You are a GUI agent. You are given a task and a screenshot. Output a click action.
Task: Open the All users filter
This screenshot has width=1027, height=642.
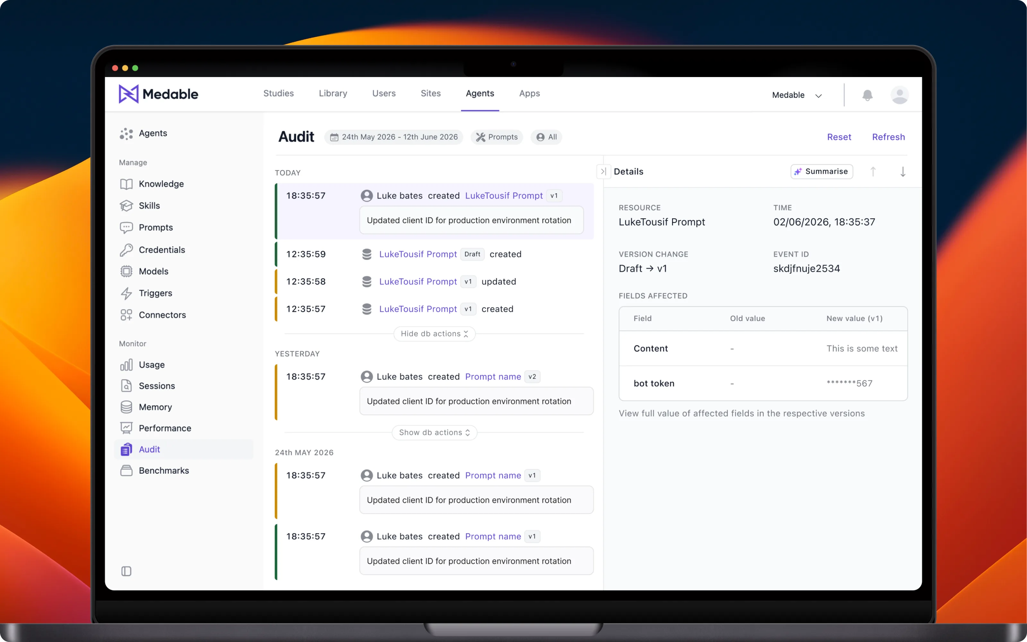(546, 137)
